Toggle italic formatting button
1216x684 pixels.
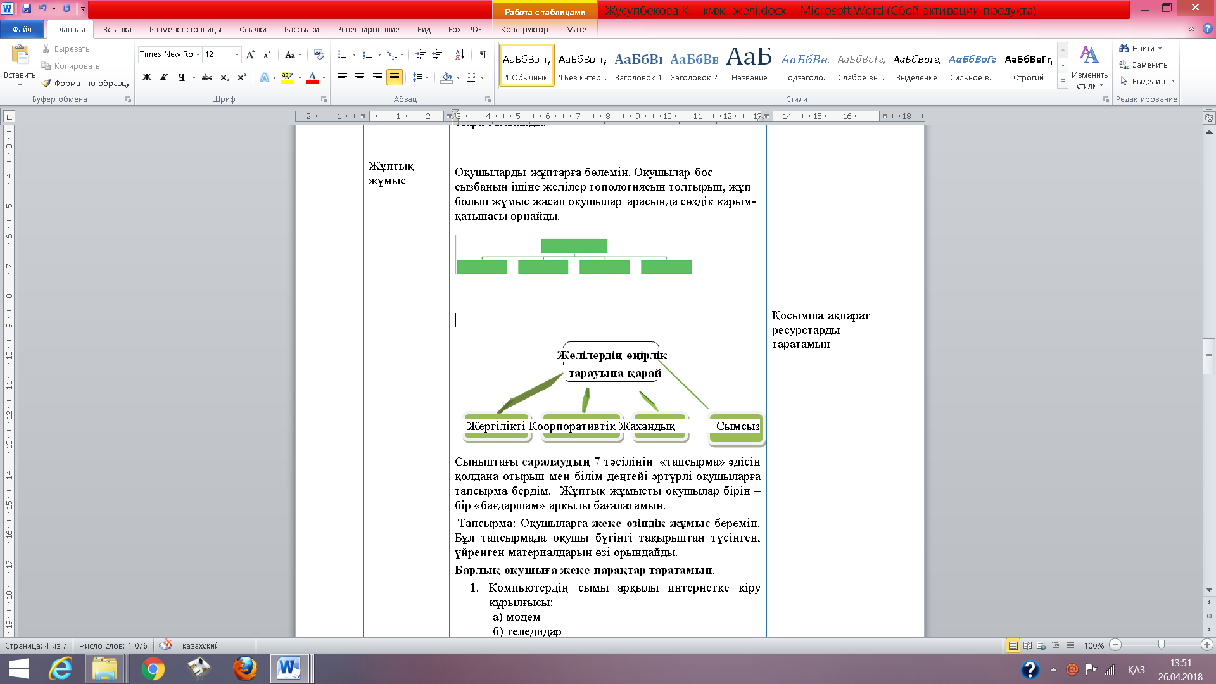[163, 77]
